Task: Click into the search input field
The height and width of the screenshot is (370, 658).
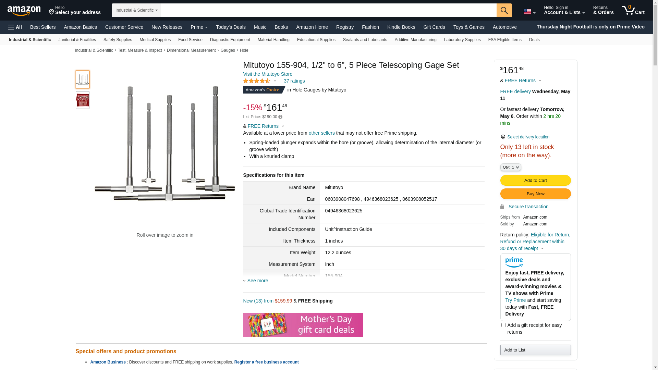Action: 328,10
